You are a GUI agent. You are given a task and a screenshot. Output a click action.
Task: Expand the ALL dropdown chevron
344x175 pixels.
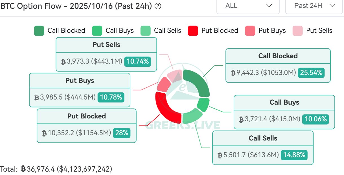pos(269,6)
